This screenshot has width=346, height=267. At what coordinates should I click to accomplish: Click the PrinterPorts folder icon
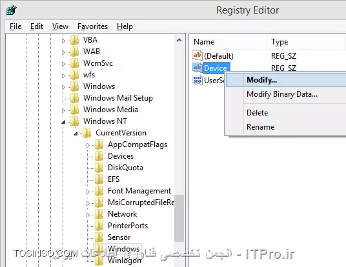tap(99, 225)
